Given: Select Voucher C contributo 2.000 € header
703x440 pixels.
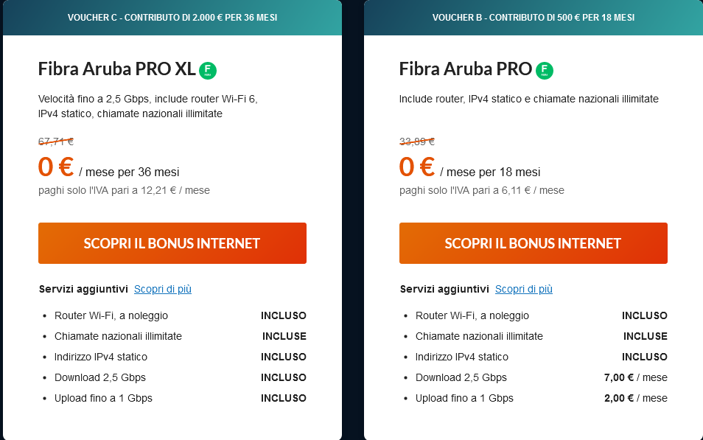Looking at the screenshot, I should point(172,17).
